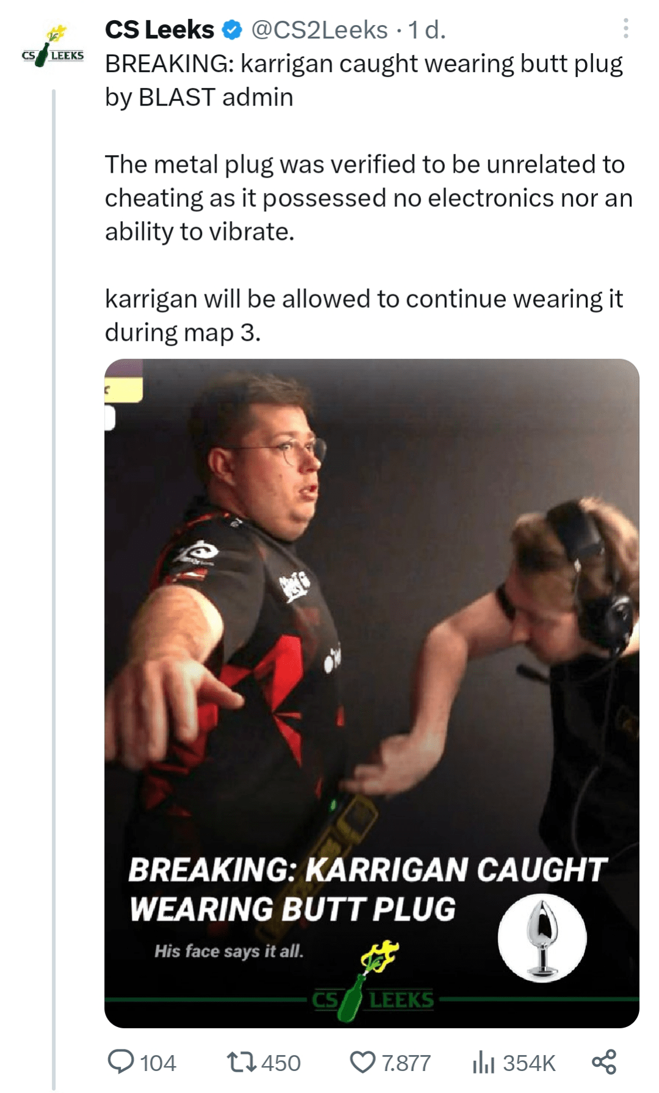Click the 7.877 likes count

pyautogui.click(x=406, y=1063)
